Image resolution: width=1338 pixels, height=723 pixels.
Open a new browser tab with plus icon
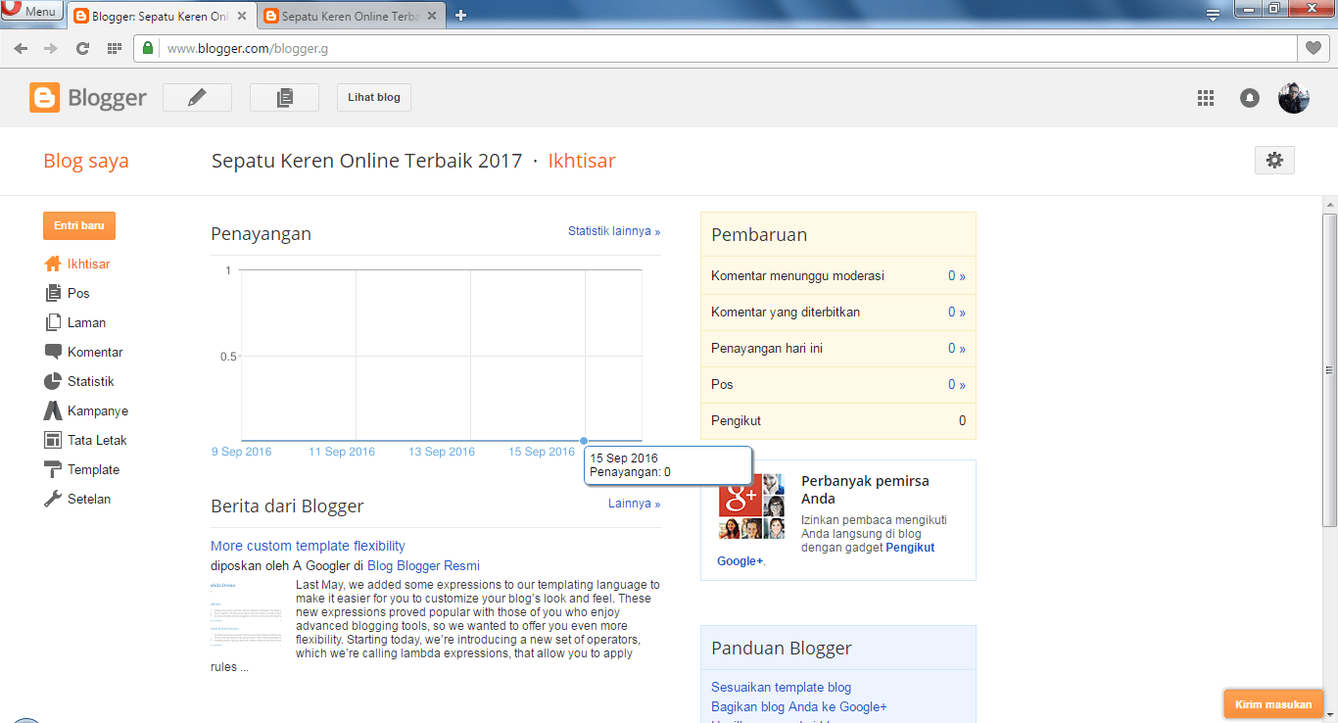point(461,16)
